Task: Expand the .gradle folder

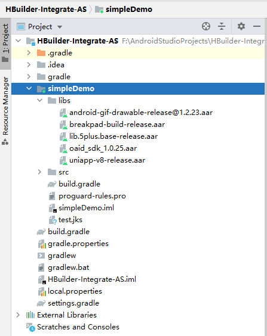Action: (29, 53)
